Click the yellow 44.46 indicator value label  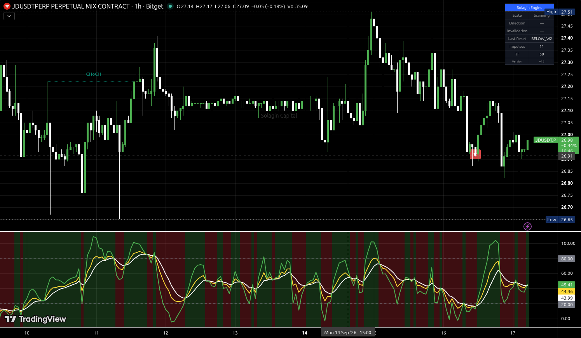pyautogui.click(x=567, y=291)
